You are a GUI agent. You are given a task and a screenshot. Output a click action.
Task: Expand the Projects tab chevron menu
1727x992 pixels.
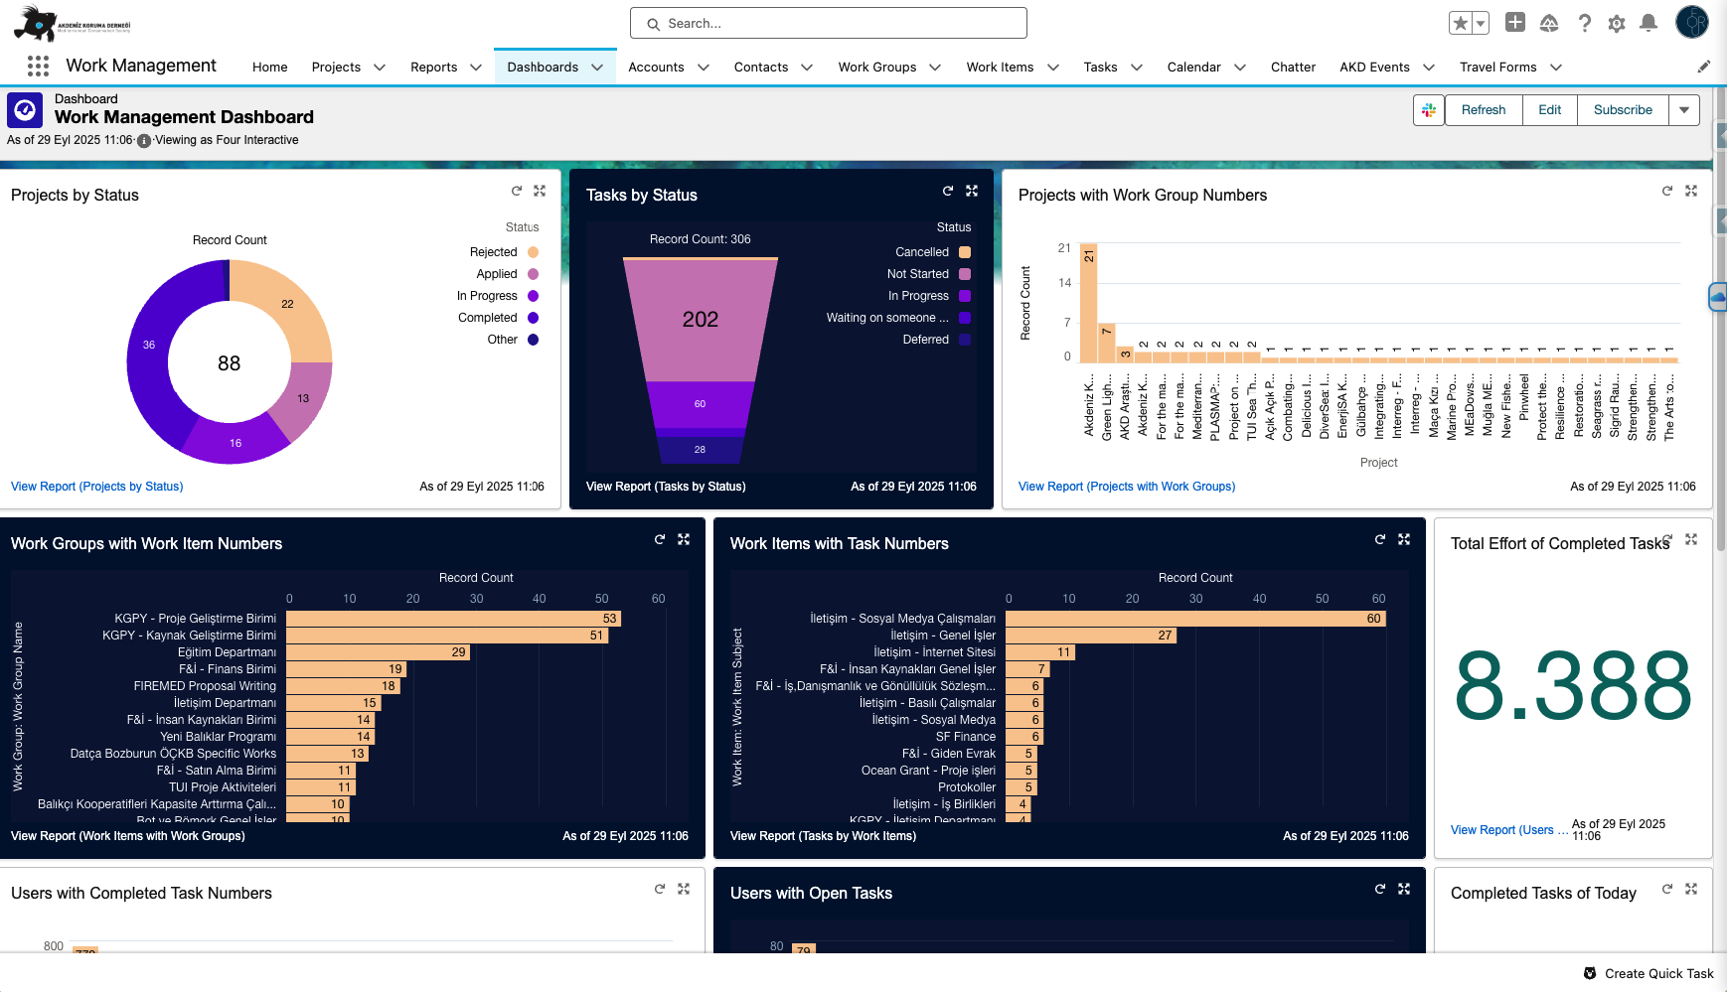click(380, 68)
